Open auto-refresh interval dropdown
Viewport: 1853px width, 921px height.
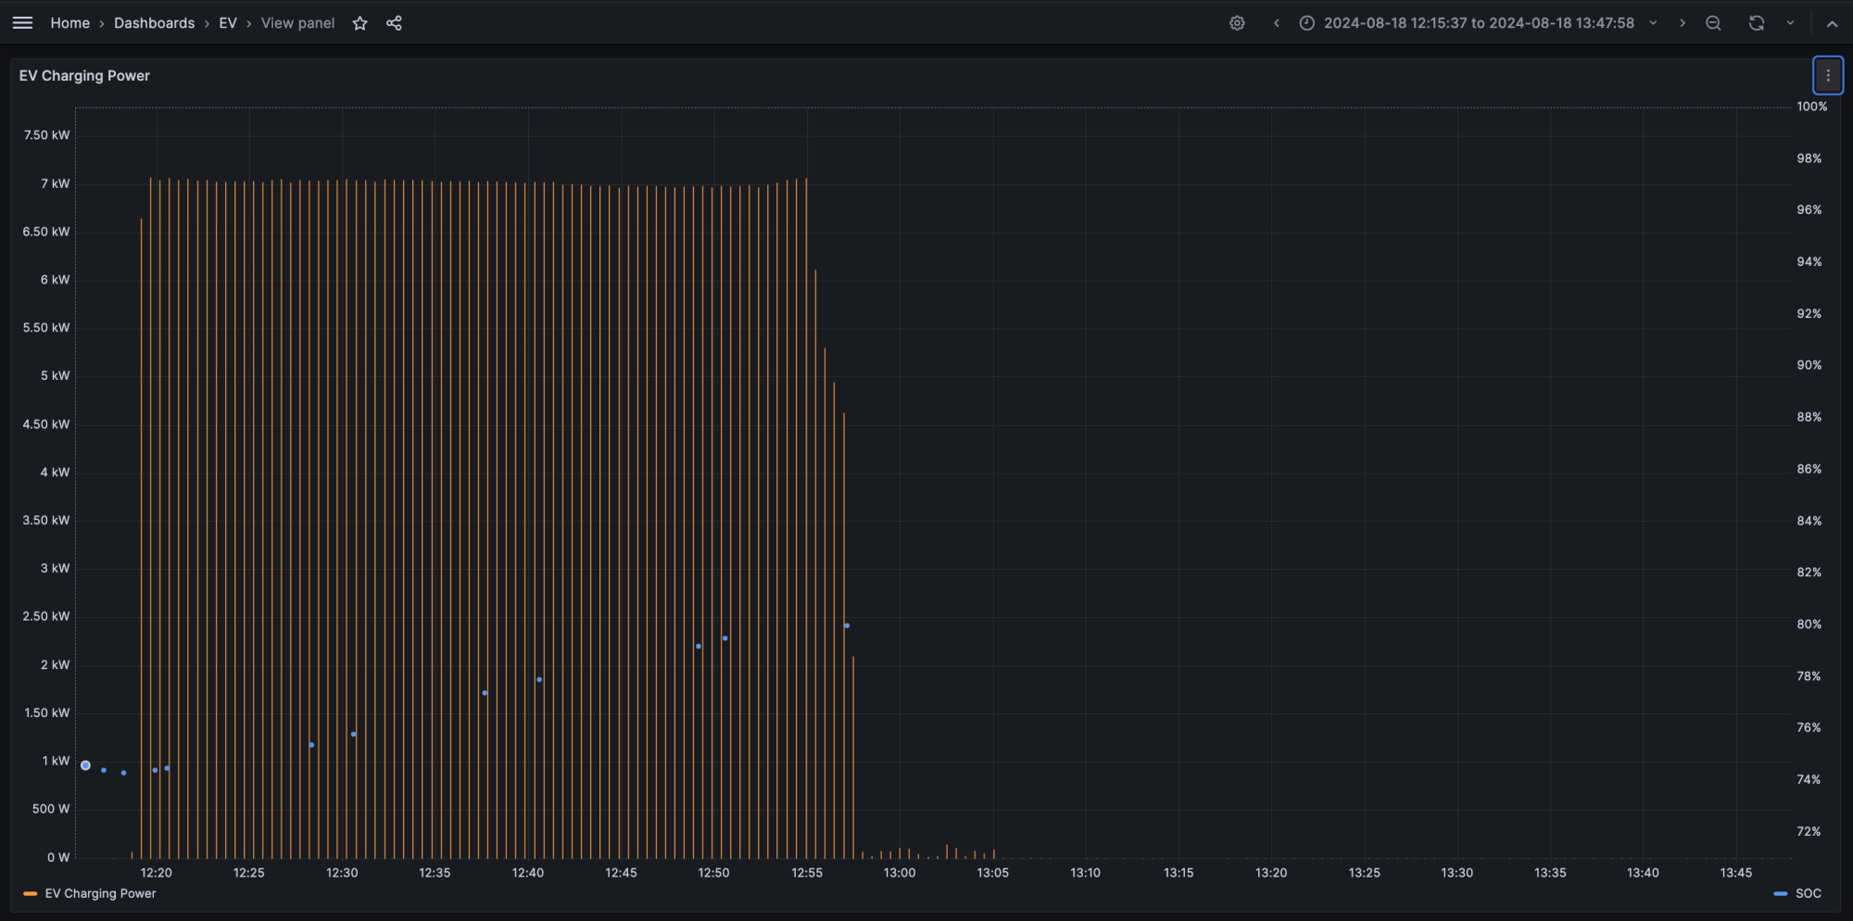coord(1790,23)
